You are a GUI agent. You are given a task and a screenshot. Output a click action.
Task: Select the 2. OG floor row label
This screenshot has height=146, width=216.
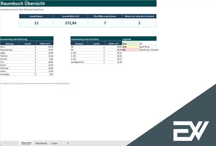(79, 56)
